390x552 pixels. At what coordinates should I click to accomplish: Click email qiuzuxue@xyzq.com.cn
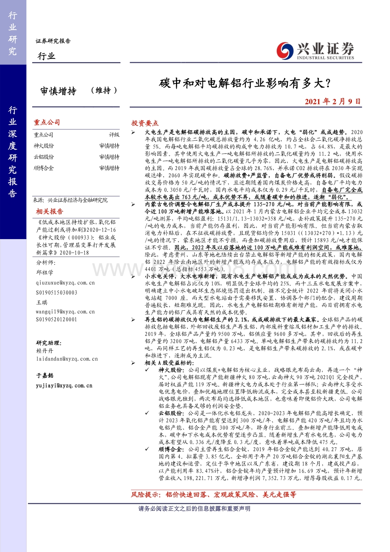(65, 283)
